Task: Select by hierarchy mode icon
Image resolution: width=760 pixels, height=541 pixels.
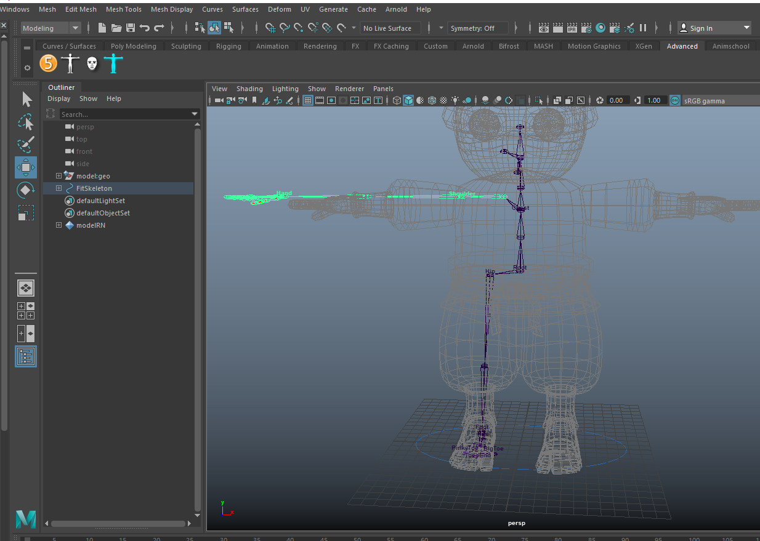Action: click(200, 28)
